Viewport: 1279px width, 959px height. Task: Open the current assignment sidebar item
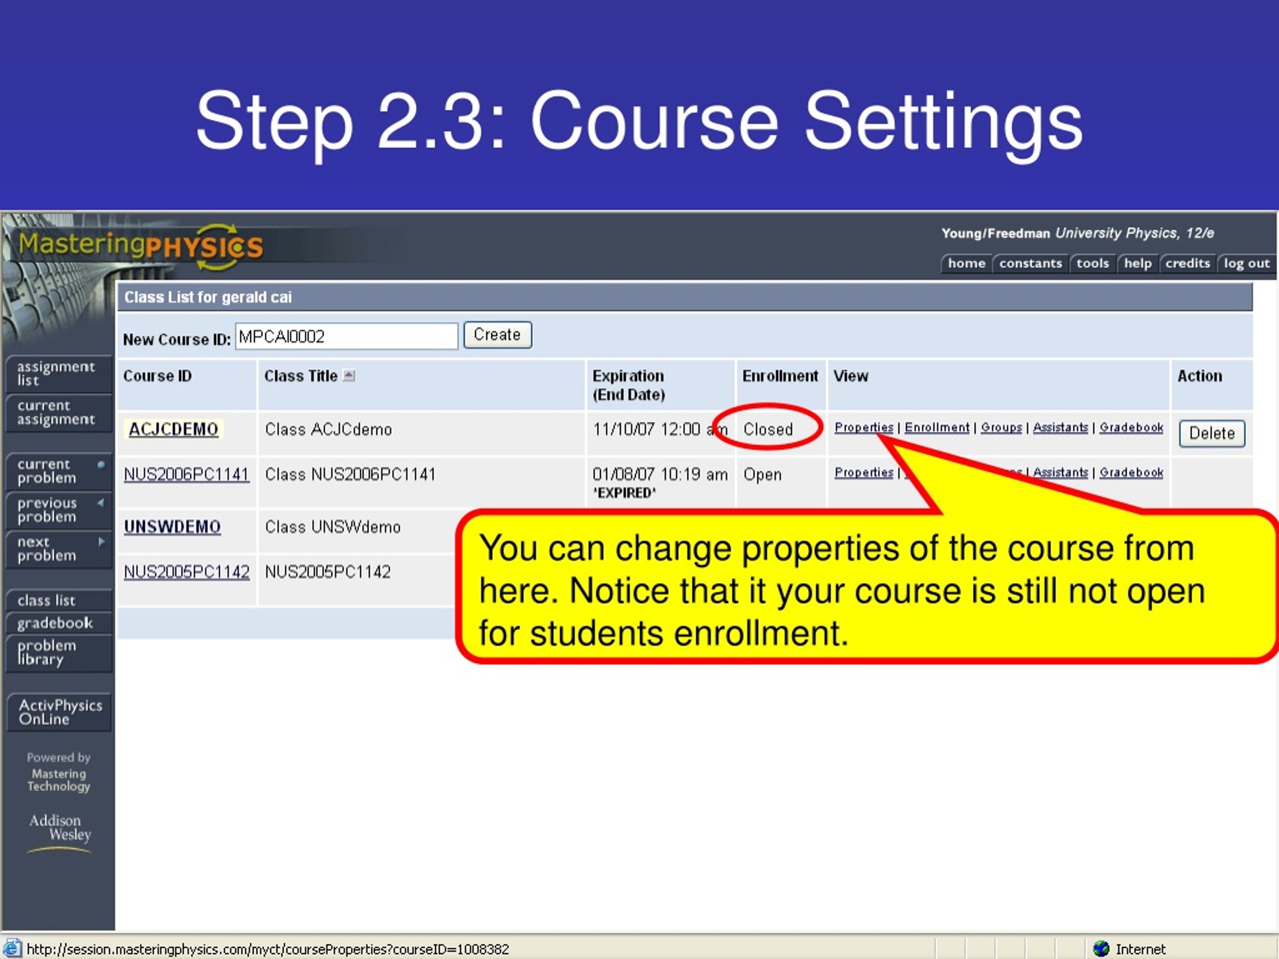click(58, 413)
